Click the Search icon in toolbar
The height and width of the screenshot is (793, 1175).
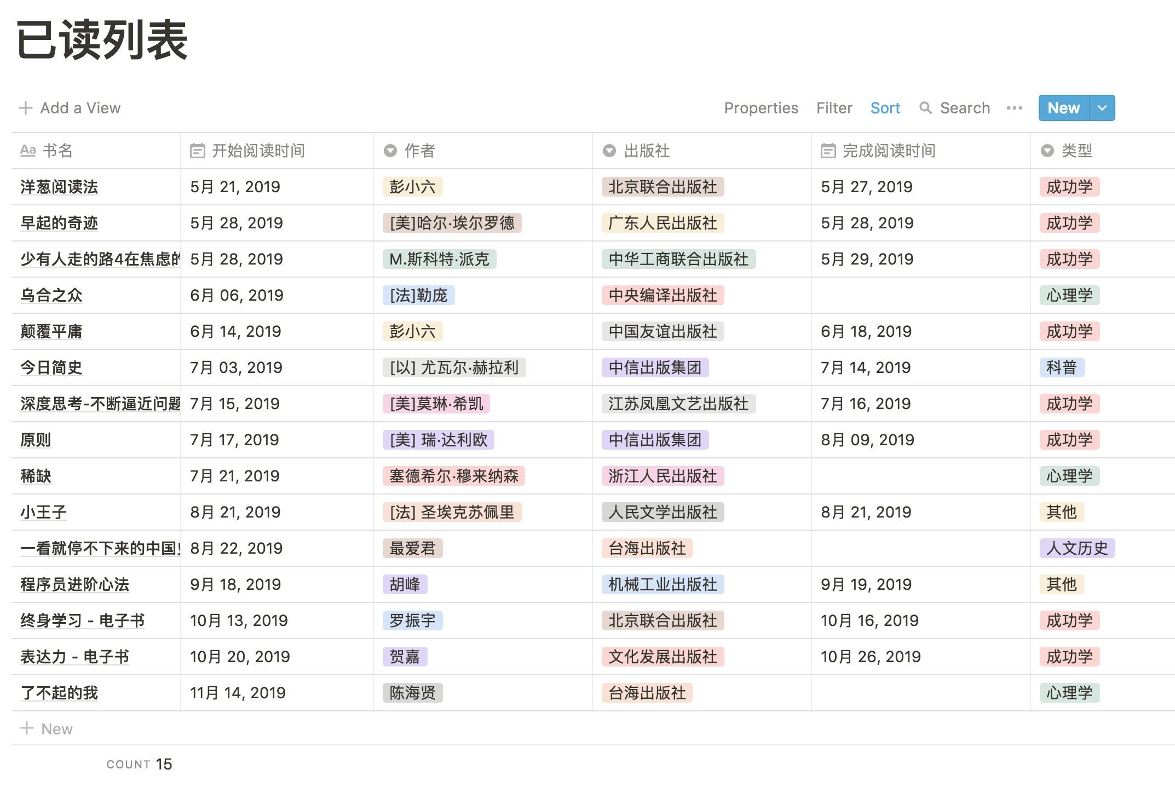tap(928, 108)
